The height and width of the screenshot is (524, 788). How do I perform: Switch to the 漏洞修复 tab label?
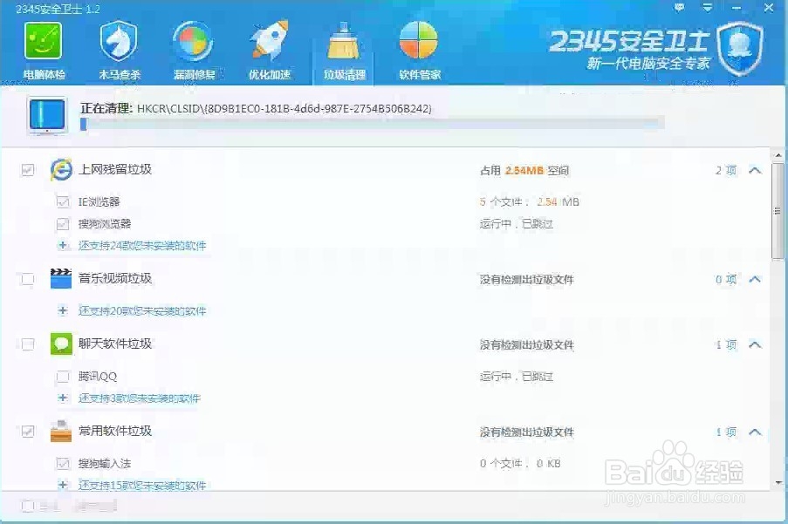pos(195,75)
